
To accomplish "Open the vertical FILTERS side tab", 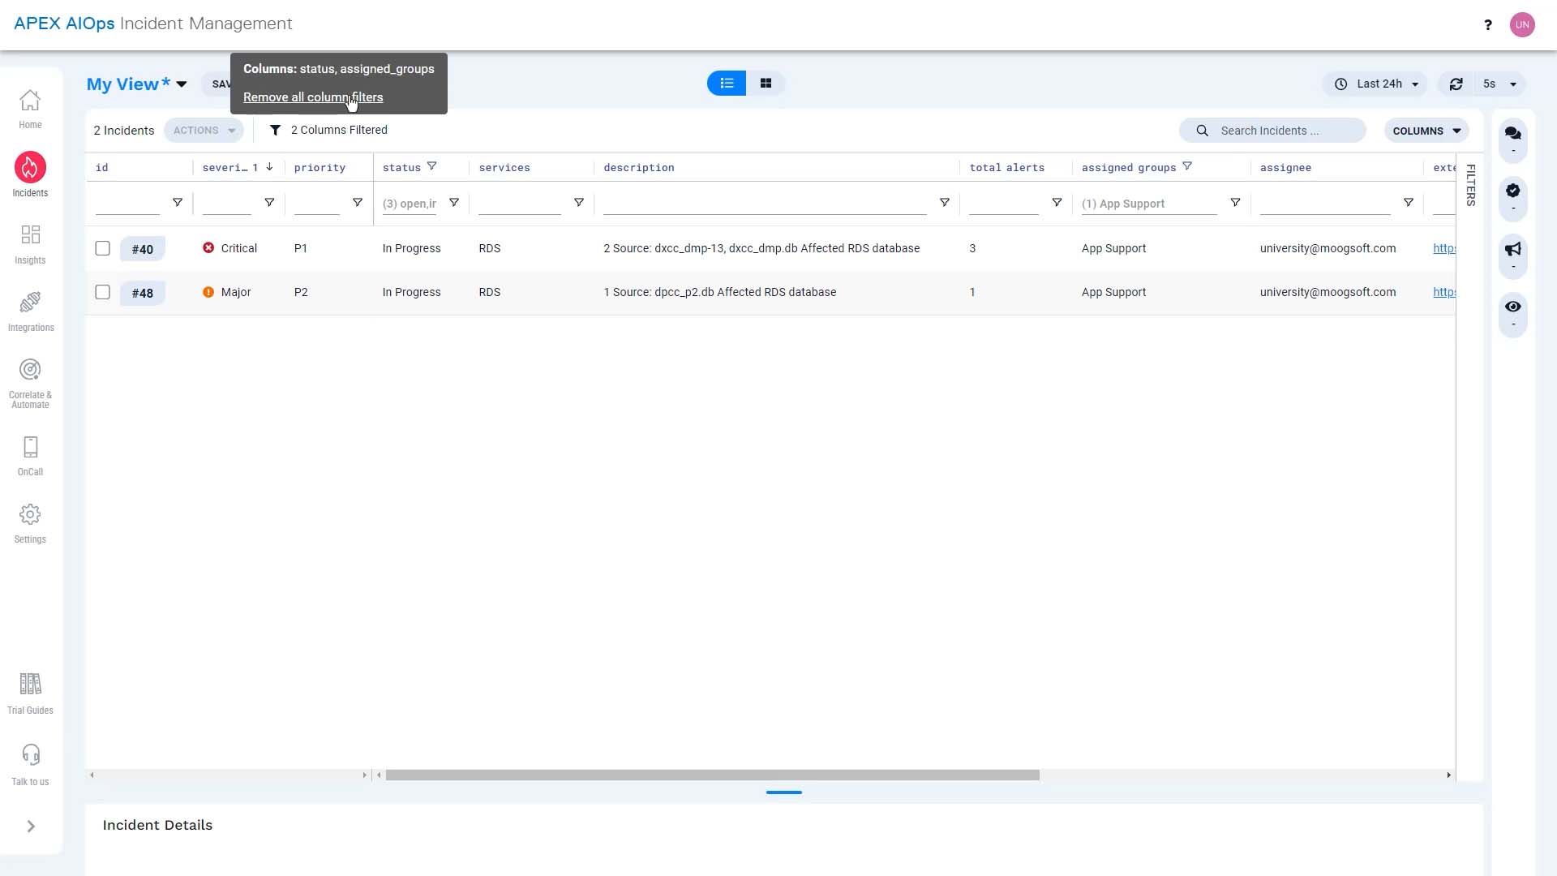I will 1470,185.
